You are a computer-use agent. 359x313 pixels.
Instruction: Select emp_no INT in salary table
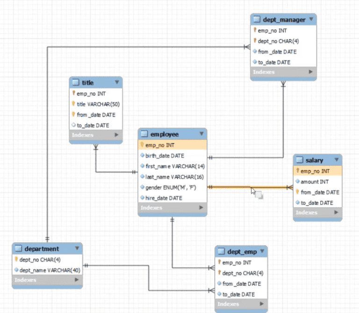pos(317,171)
